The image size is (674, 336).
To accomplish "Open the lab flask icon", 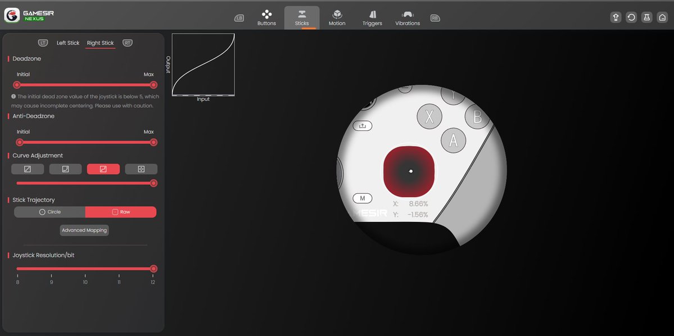I will tap(646, 17).
